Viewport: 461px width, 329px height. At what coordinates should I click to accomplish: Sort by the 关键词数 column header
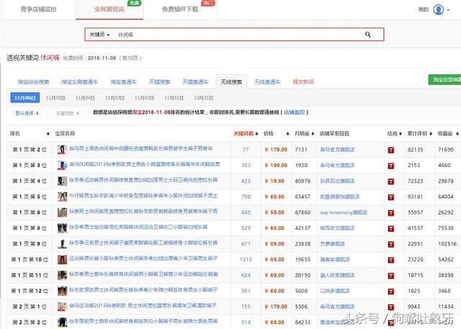click(246, 134)
